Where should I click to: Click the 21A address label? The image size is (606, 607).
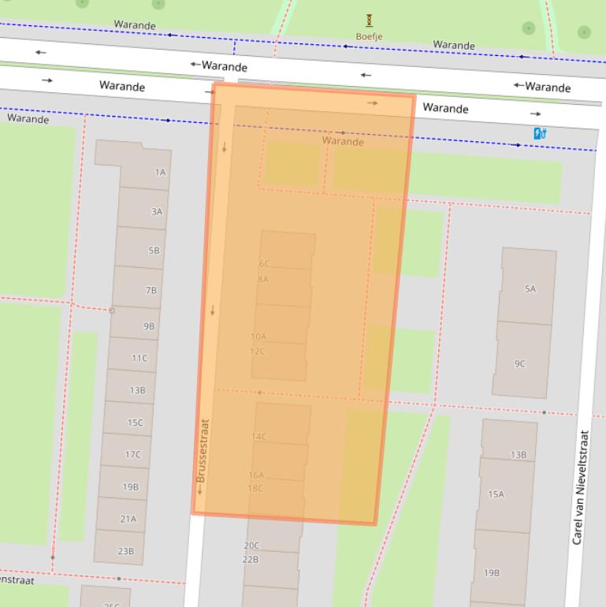[128, 519]
